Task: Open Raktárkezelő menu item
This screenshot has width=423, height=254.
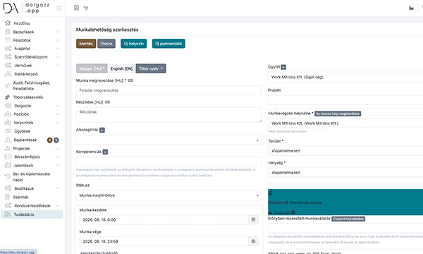Action: [26, 74]
